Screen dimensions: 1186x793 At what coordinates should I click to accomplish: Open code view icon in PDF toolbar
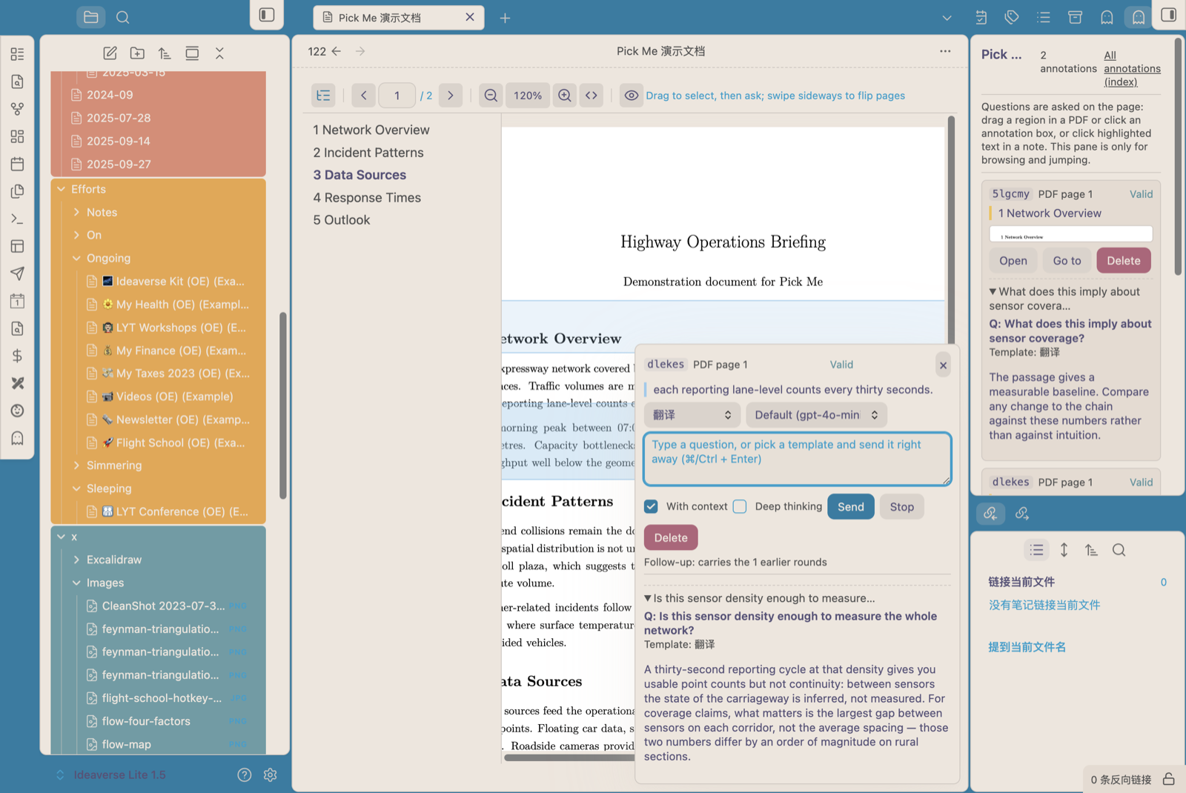(x=592, y=96)
